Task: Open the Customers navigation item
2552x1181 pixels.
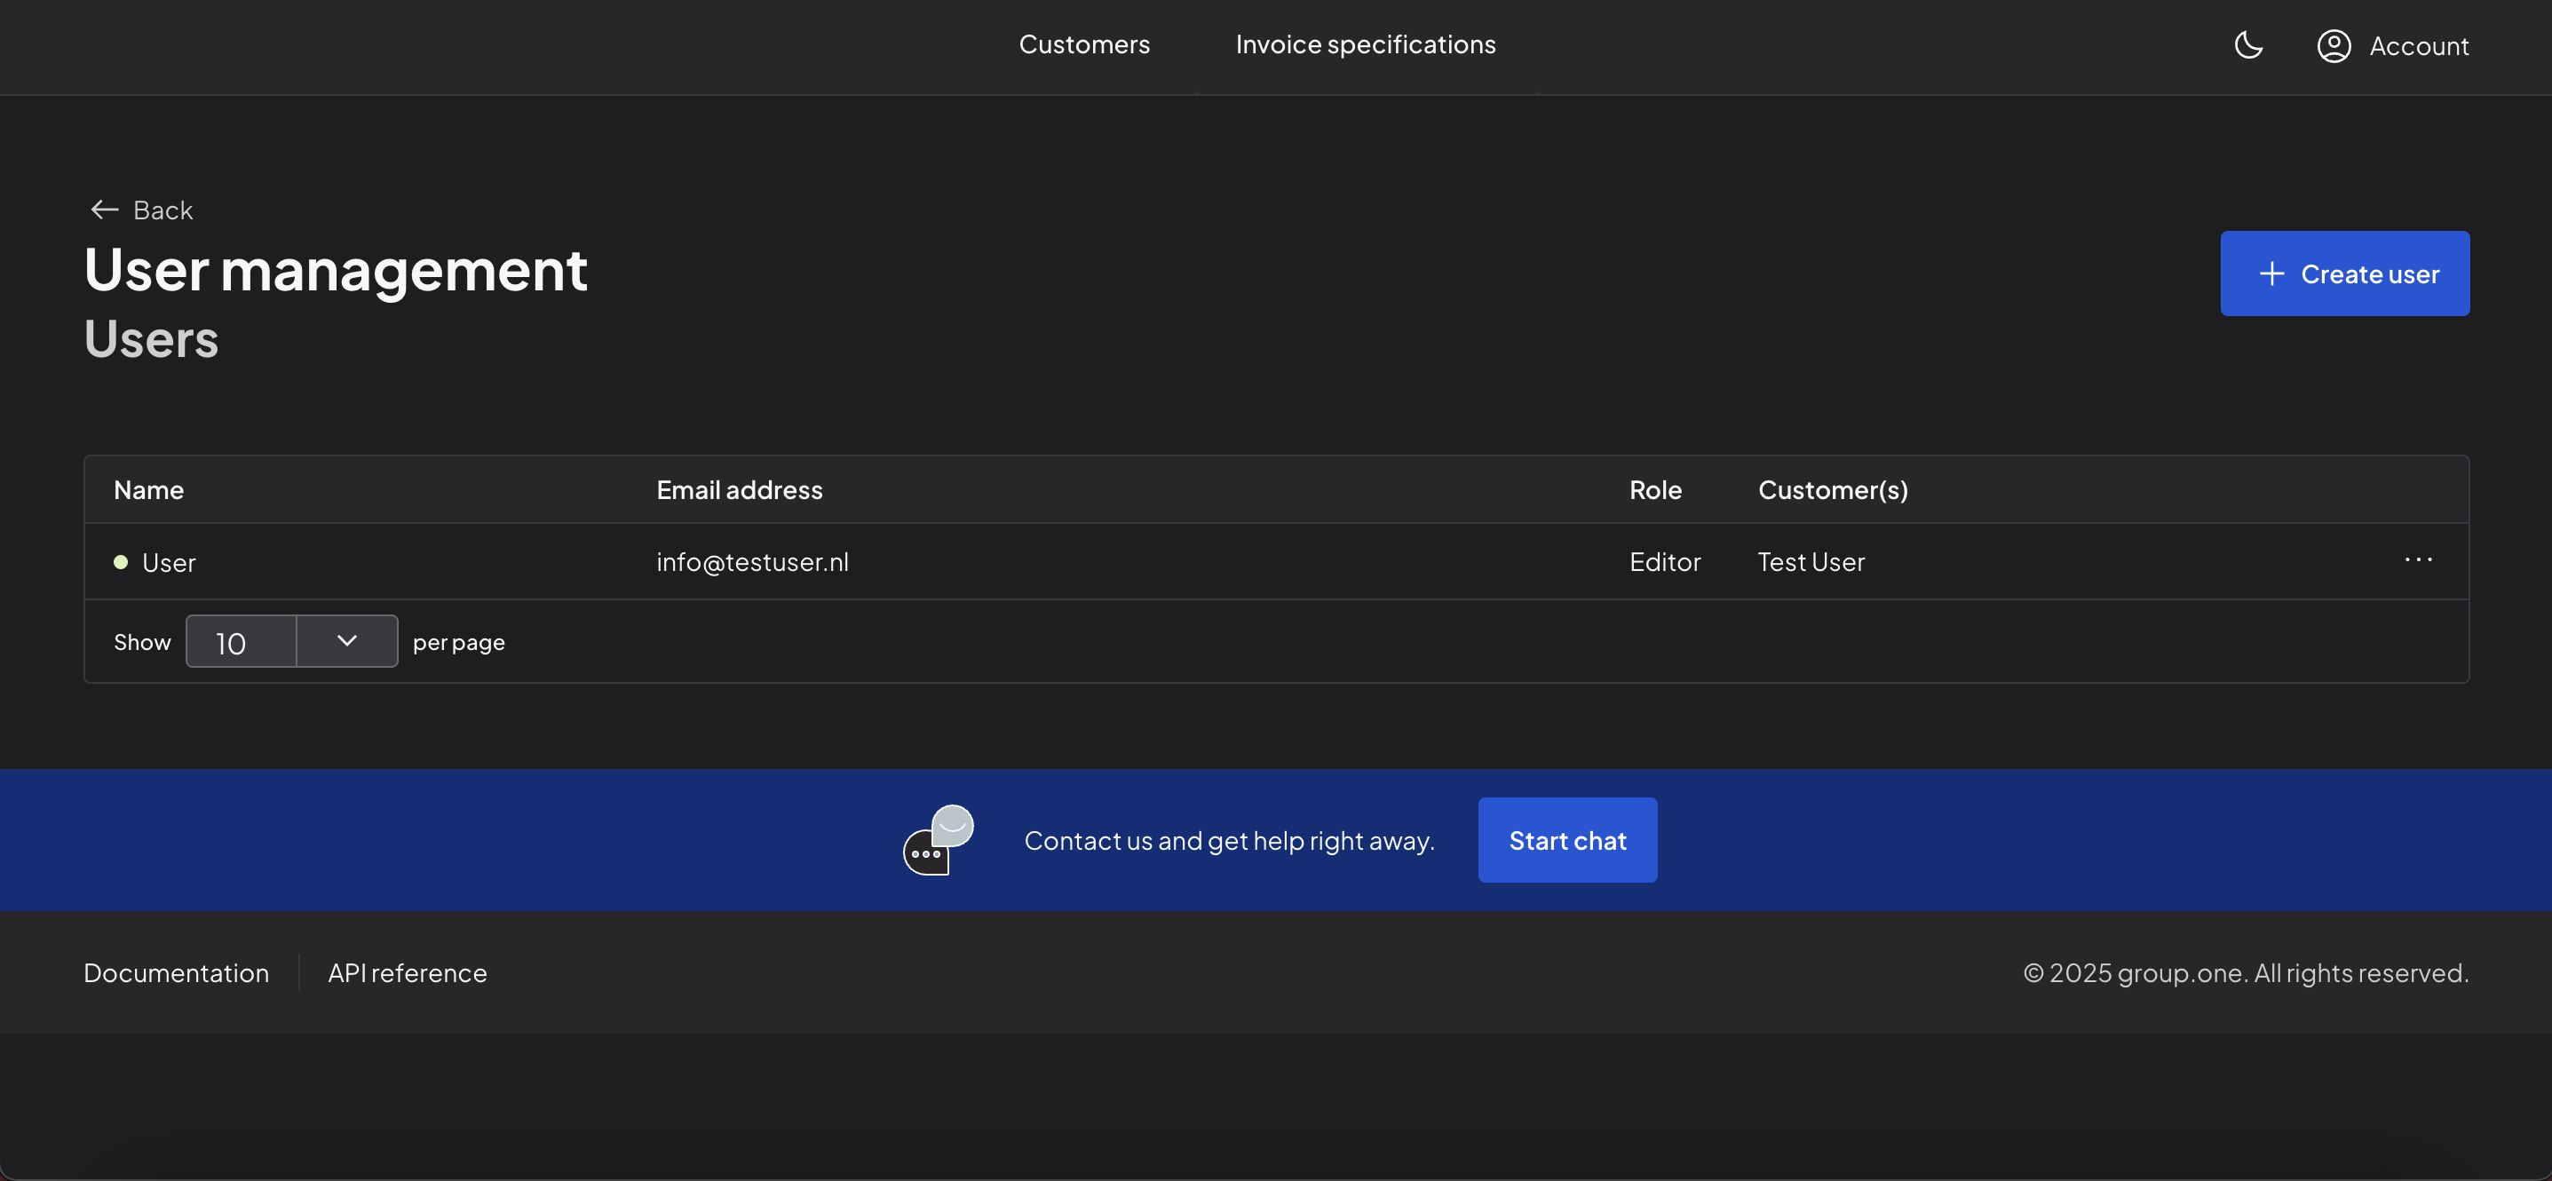Action: coord(1084,44)
